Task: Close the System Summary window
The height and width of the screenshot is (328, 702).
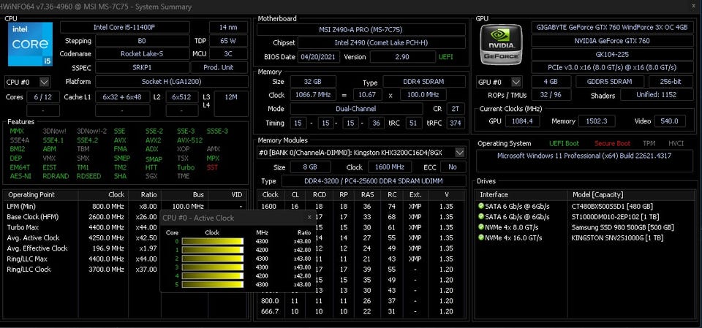Action: (693, 7)
